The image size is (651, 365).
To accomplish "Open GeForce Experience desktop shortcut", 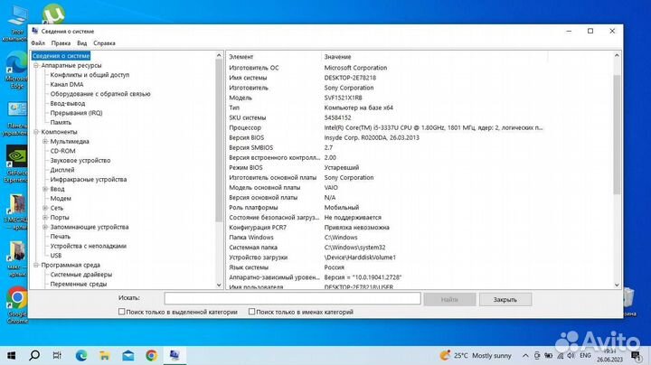I will 16,164.
